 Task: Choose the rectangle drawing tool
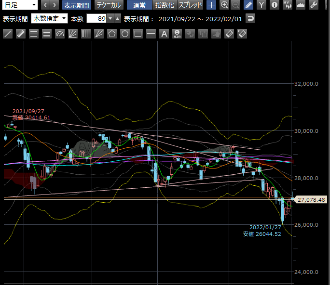pyautogui.click(x=138, y=34)
